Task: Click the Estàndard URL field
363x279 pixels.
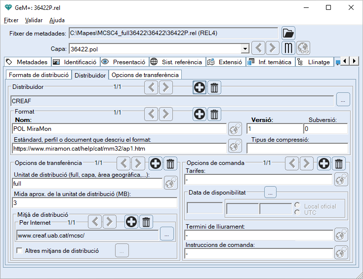Action: point(119,148)
